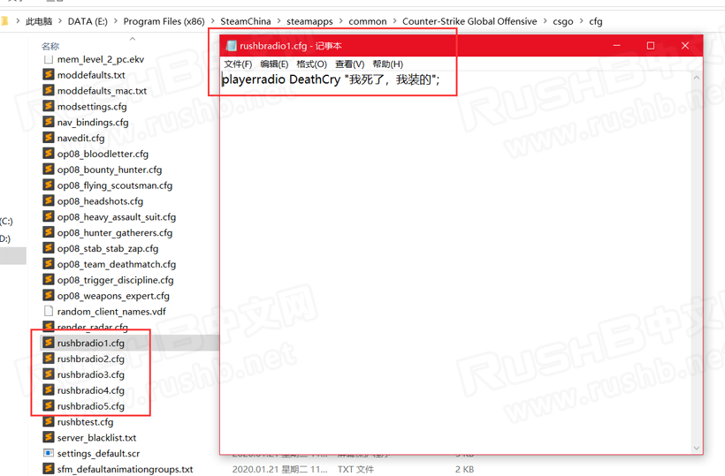Click the Notepad icon in title bar
Viewport: 725px width, 476px height.
(x=231, y=46)
